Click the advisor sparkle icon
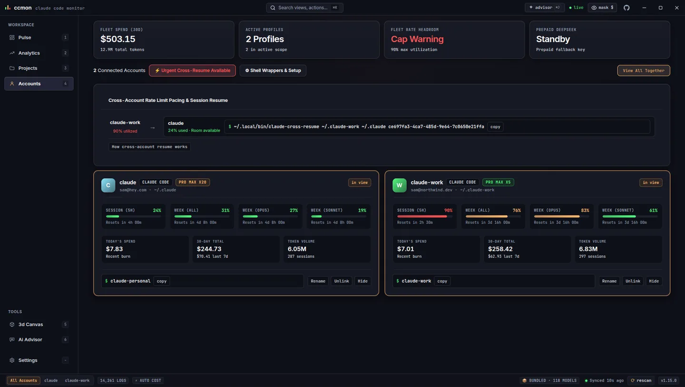685x387 pixels. (531, 8)
